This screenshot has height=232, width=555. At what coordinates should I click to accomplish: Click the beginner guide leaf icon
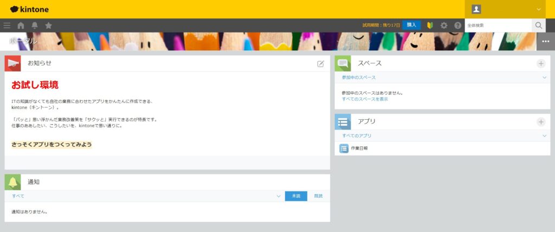[430, 25]
